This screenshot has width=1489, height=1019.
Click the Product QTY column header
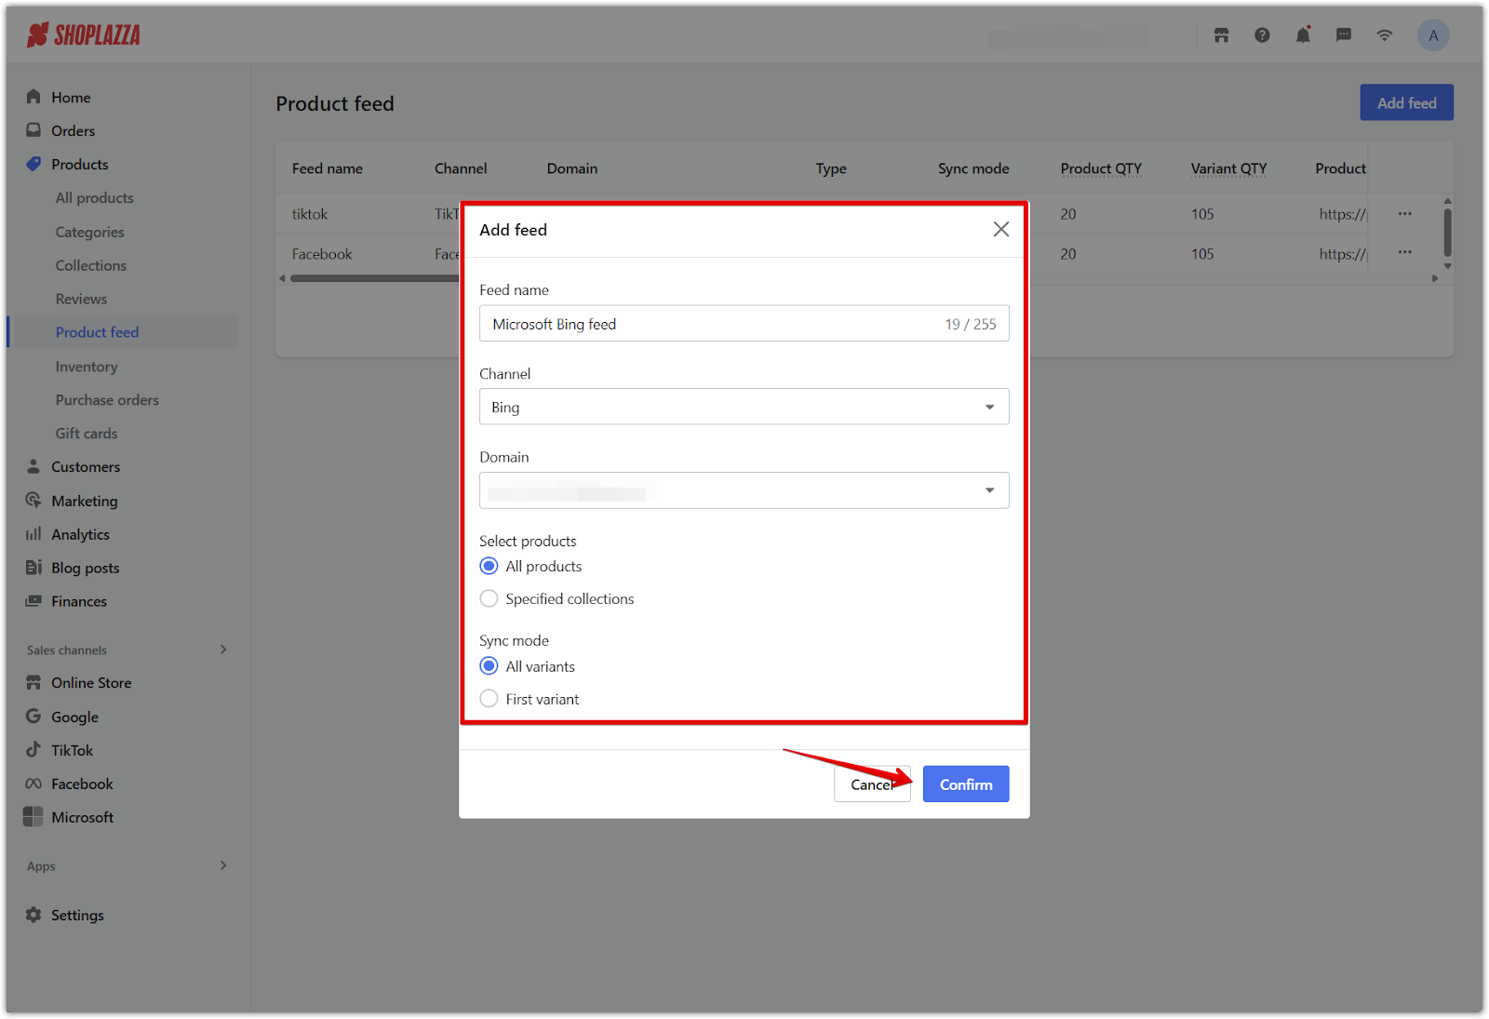coord(1101,168)
